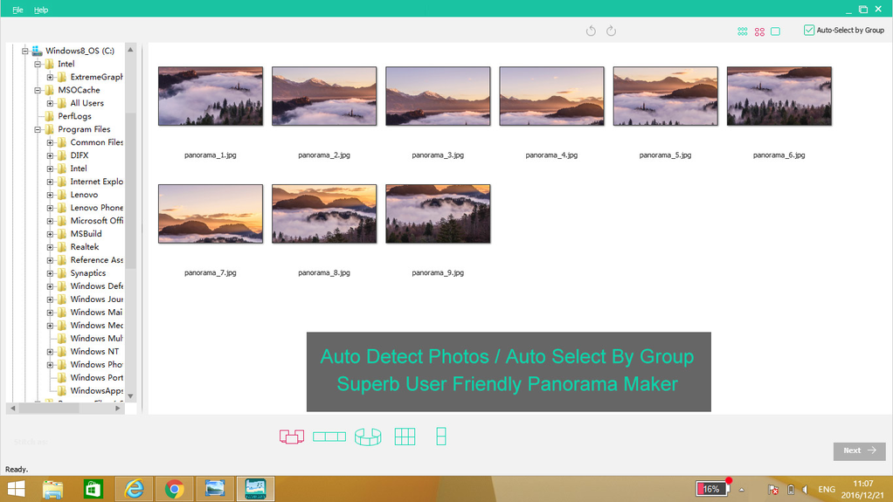
Task: Click the panorama maker taskbar icon
Action: tap(255, 489)
